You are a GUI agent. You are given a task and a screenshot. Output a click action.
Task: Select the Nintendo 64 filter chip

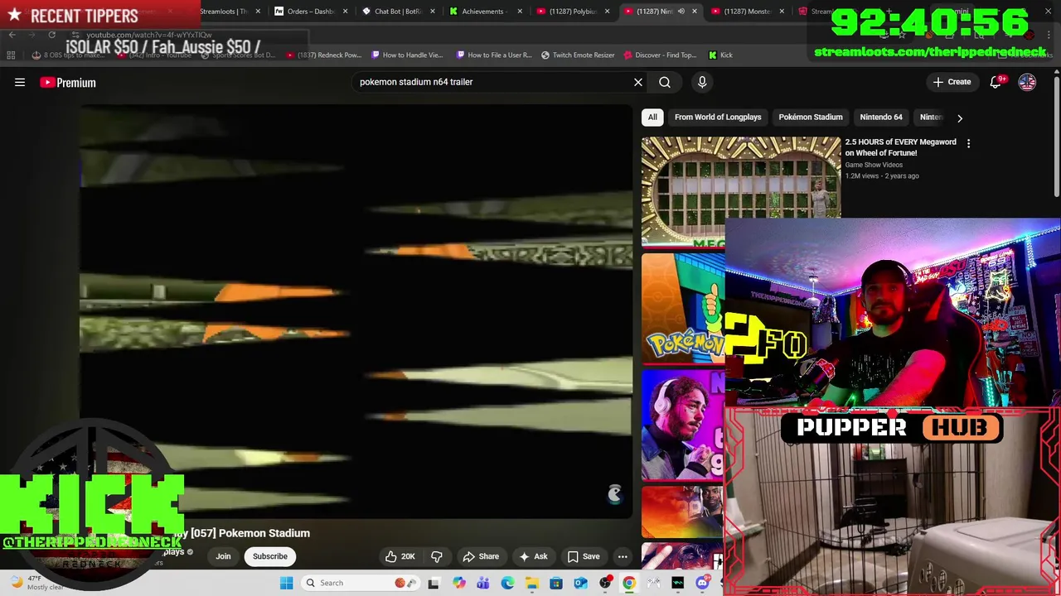click(x=881, y=117)
